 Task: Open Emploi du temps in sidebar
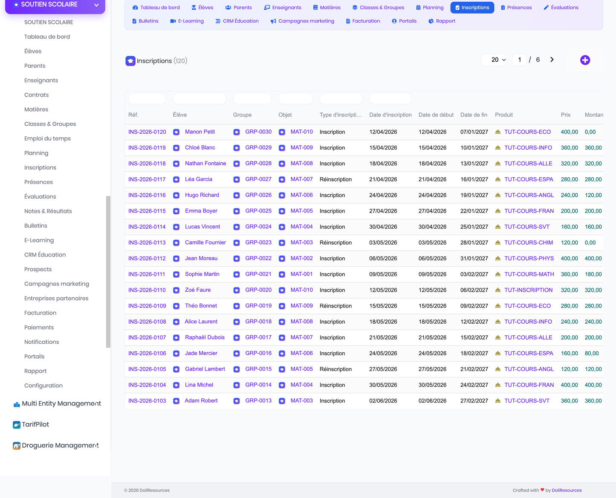point(47,138)
